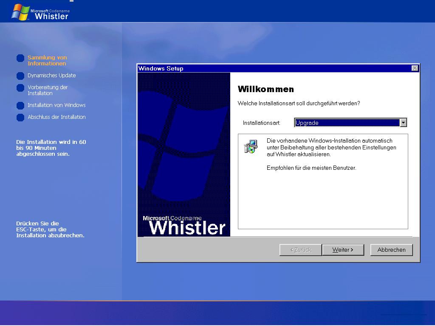Click the Windows Setup title bar text
The width and height of the screenshot is (435, 326).
[x=161, y=68]
